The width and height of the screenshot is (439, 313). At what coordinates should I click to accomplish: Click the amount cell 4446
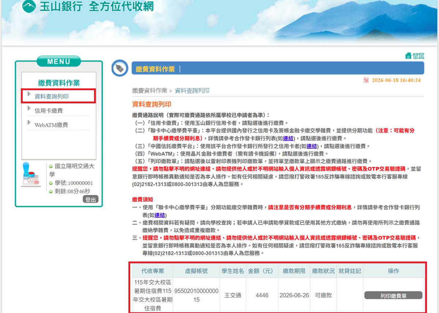click(262, 295)
